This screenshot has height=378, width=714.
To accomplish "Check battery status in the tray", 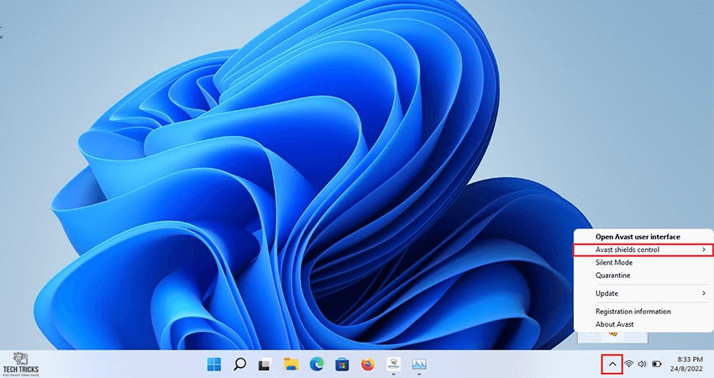I will (657, 364).
